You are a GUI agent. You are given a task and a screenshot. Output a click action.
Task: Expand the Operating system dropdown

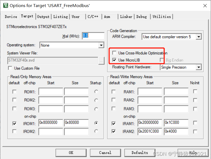click(x=101, y=45)
